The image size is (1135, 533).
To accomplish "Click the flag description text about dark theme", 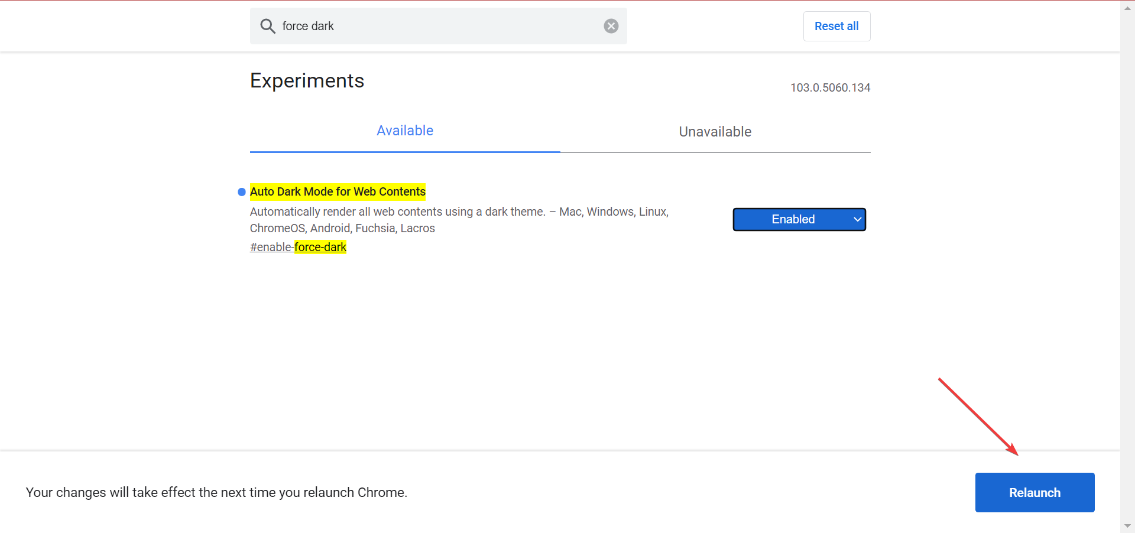I will tap(459, 220).
